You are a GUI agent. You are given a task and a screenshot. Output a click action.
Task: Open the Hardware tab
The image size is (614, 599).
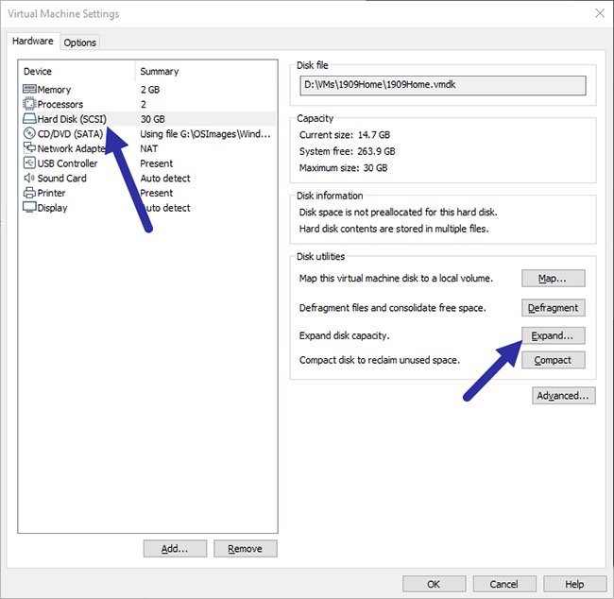33,42
